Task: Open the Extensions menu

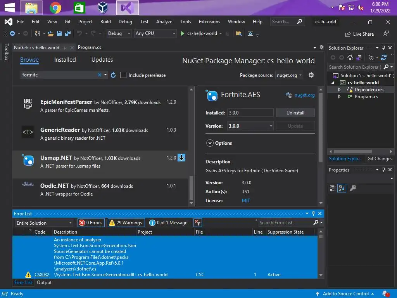Action: point(209,22)
